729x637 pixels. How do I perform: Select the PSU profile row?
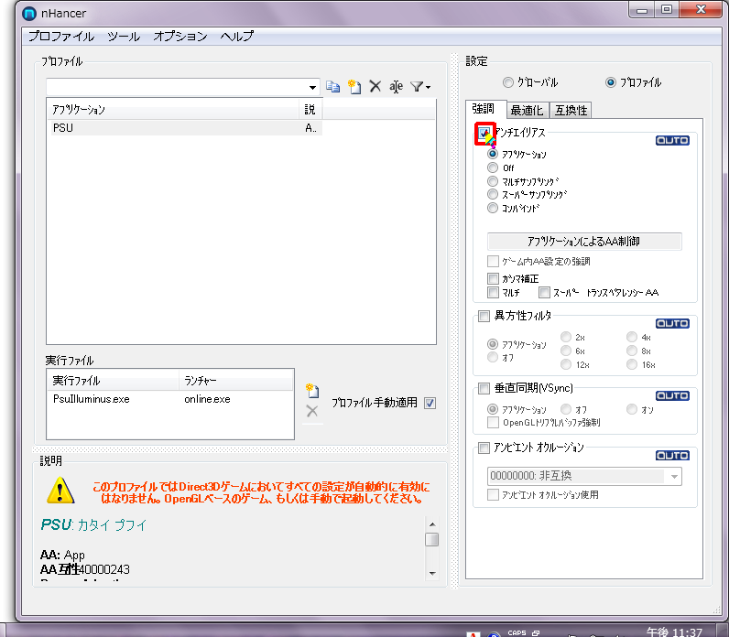pos(185,128)
